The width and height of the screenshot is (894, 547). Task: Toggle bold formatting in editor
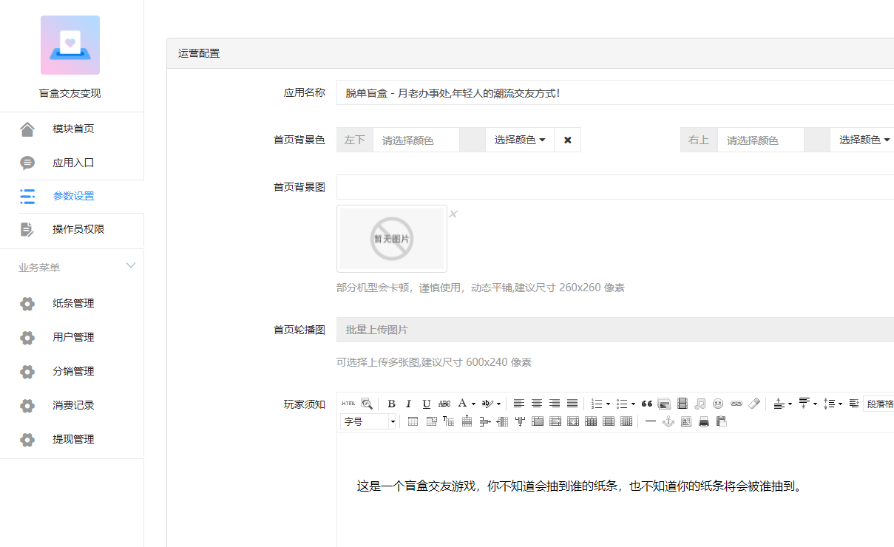[x=391, y=404]
